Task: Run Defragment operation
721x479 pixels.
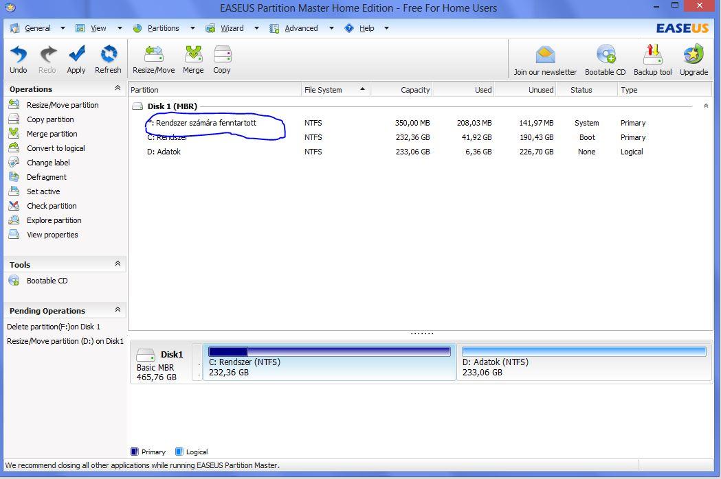Action: tap(47, 177)
